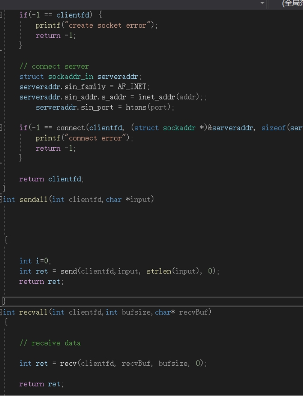Collapse the recvall function definition
The image size is (303, 396).
1,312
